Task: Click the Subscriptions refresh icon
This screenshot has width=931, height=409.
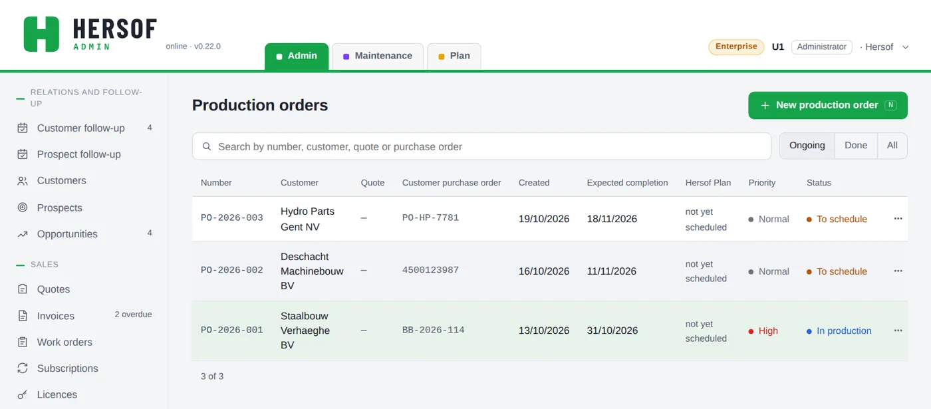Action: pos(23,368)
